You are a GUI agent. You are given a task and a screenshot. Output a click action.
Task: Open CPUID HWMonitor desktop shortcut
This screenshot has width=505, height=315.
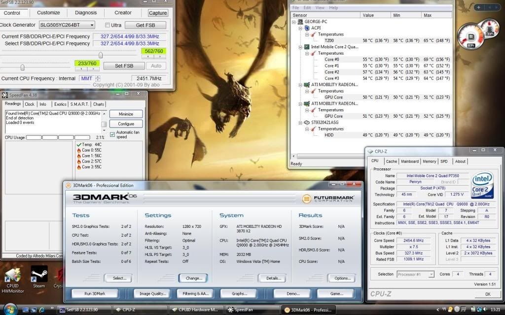click(12, 280)
